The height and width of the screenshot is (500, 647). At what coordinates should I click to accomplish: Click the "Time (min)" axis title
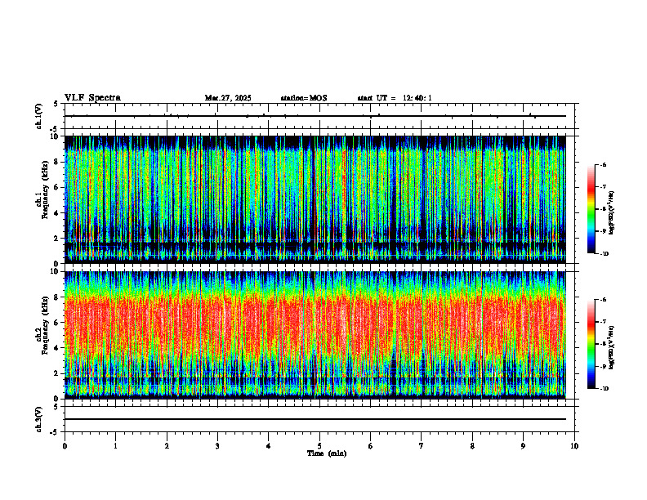click(x=327, y=453)
